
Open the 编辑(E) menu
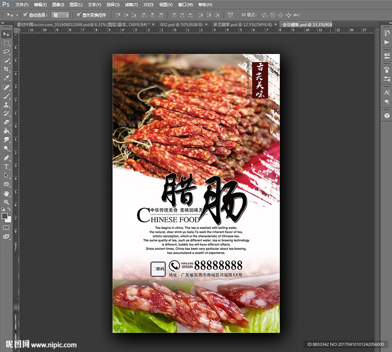[x=40, y=5]
